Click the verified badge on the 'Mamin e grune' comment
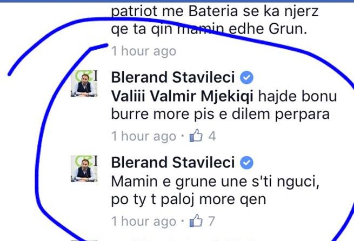The image size is (354, 241). click(246, 163)
